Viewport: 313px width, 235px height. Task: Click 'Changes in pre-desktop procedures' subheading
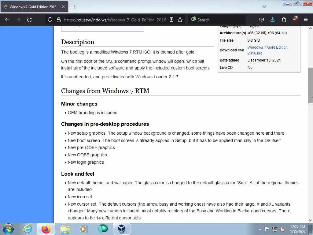pyautogui.click(x=105, y=124)
